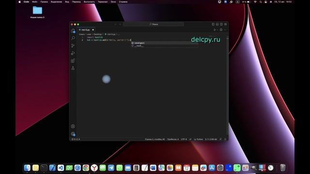Image resolution: width=310 pixels, height=174 pixels.
Task: Click the Spotlight search icon in menu bar
Action: tap(261, 2)
